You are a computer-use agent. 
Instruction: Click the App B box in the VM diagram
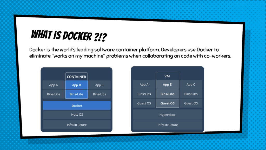tap(167, 85)
